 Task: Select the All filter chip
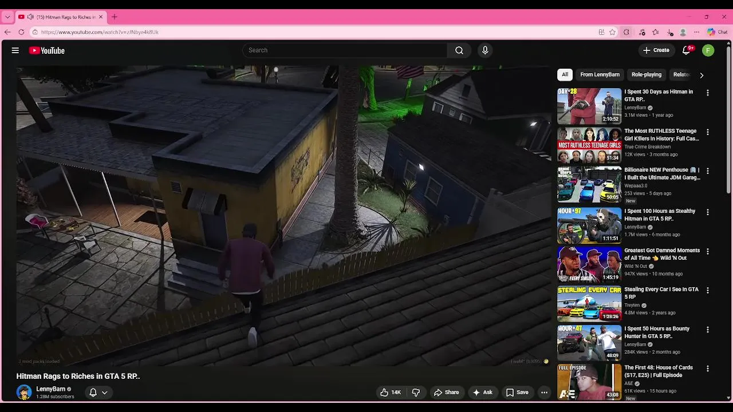pos(565,74)
